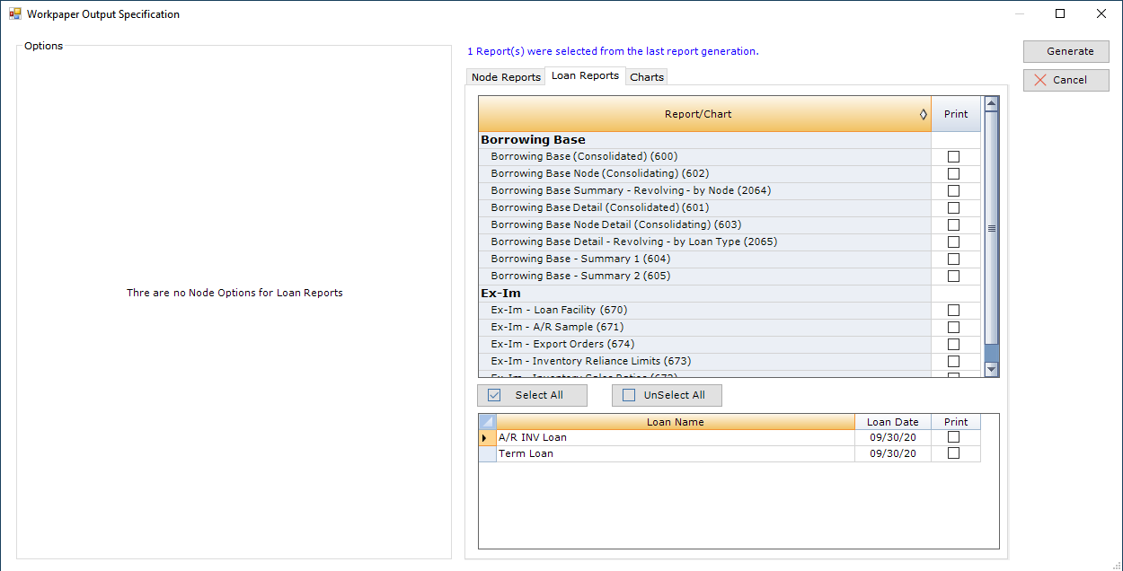This screenshot has height=571, width=1123.
Task: Click the Loan Date column header
Action: (892, 422)
